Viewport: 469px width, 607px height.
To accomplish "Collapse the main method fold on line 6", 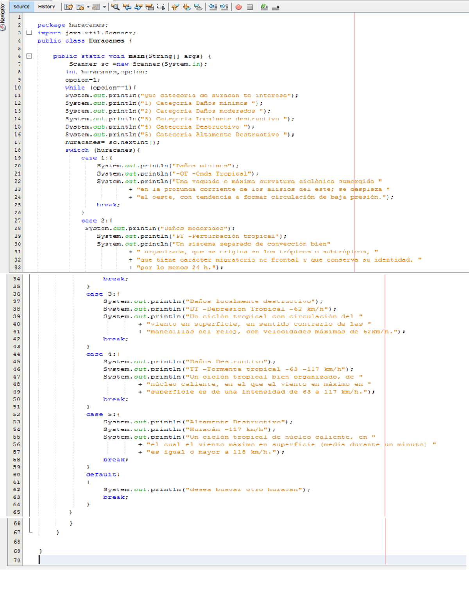I will point(29,56).
